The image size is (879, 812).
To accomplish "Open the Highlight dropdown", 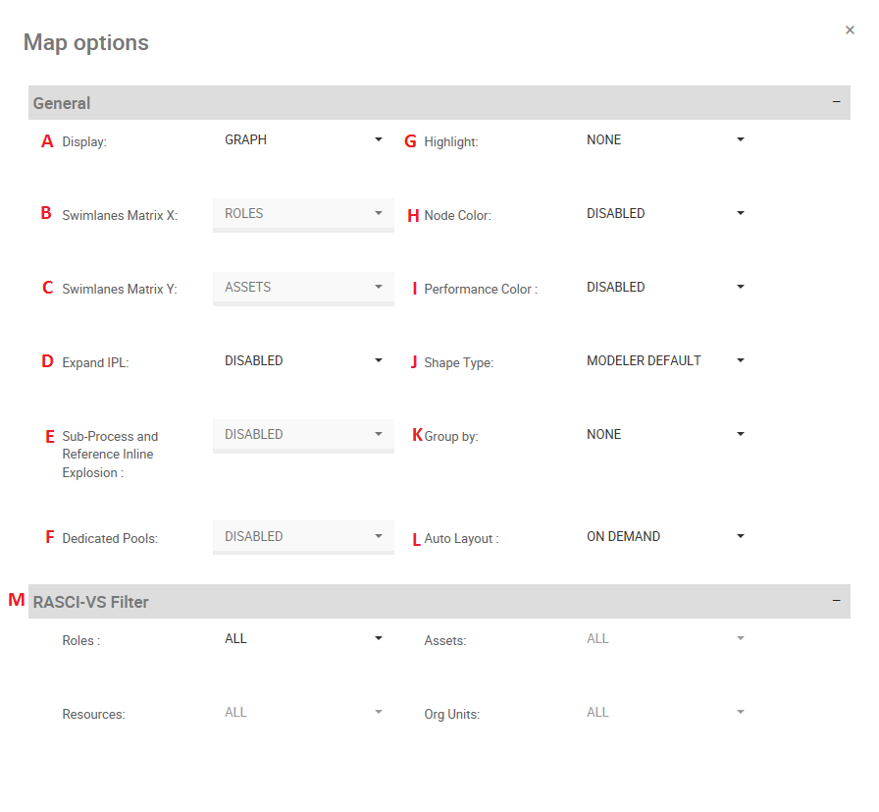I will 665,140.
